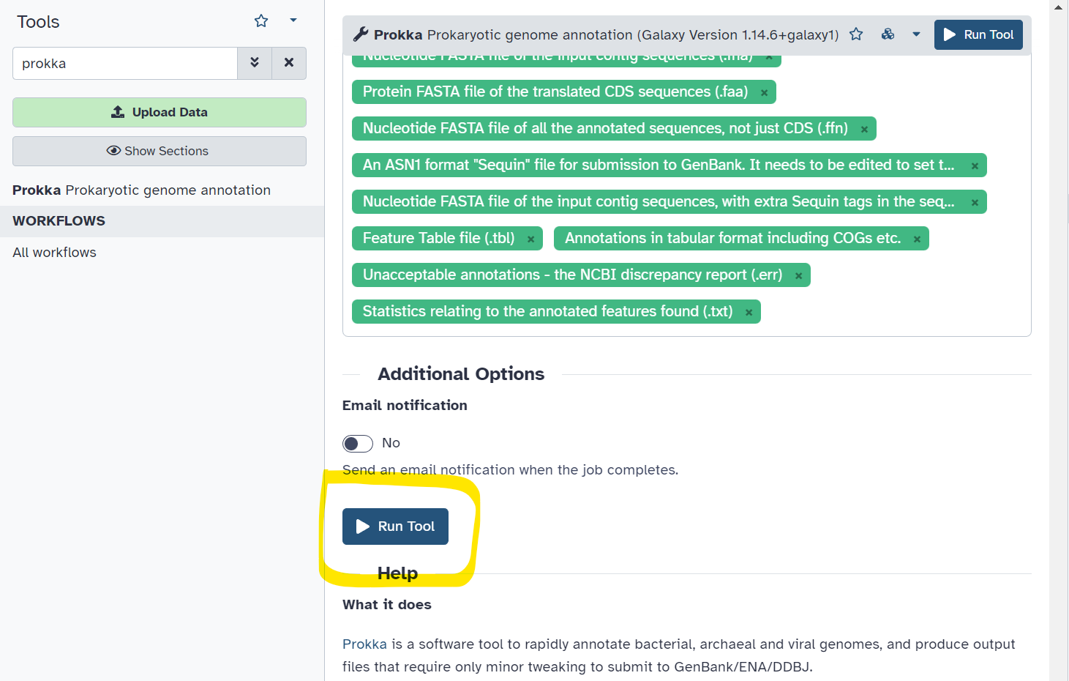Add Prokka tool to favorites star icon

[x=856, y=34]
